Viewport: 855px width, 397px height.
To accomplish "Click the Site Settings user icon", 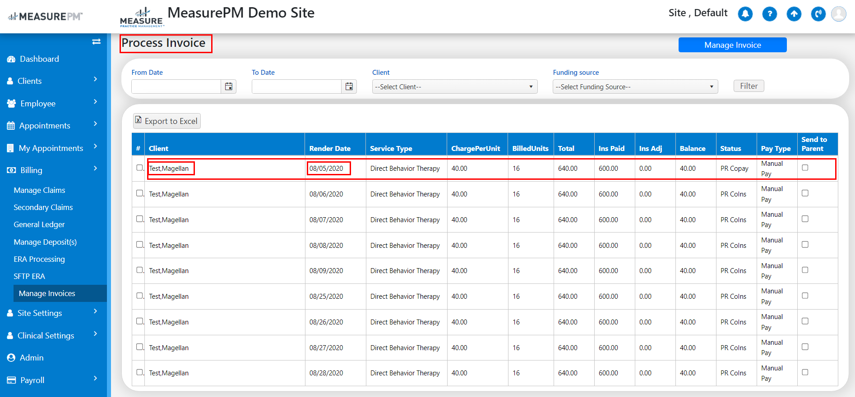I will click(10, 313).
